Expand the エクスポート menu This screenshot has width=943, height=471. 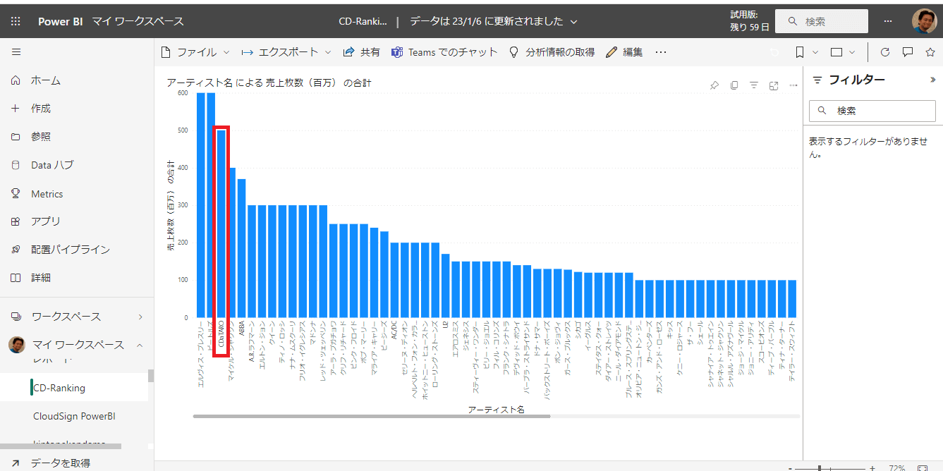tap(286, 52)
